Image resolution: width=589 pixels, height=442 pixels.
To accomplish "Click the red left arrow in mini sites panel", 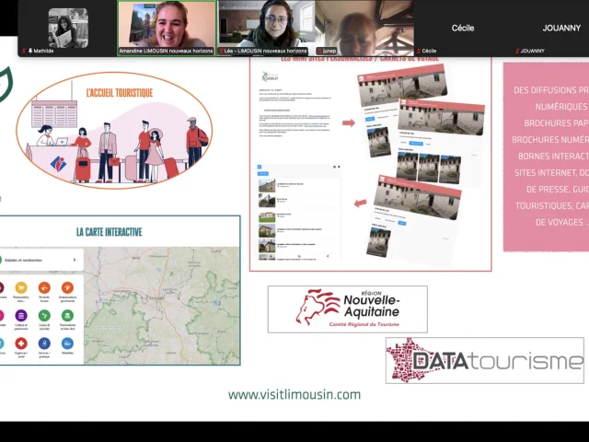I will 360,204.
